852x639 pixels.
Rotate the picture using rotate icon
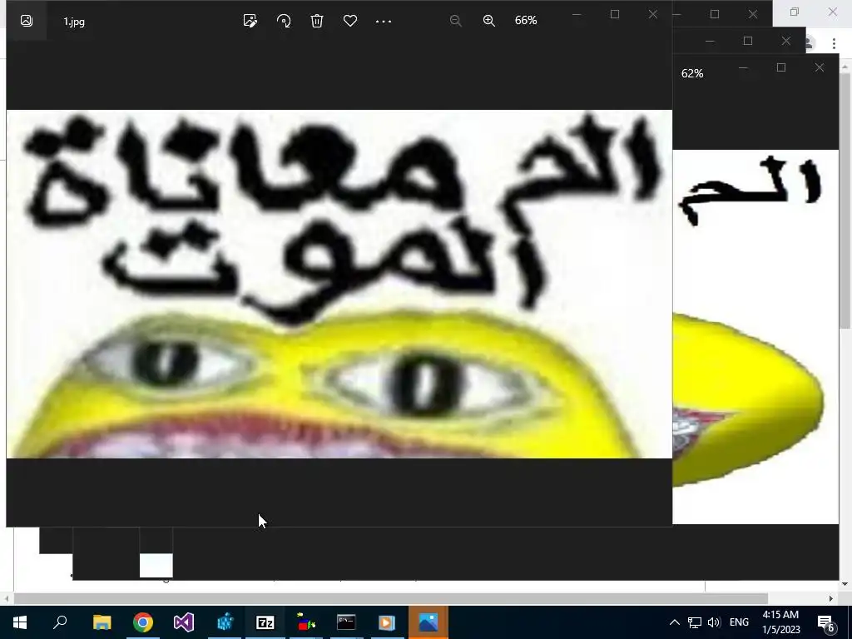coord(284,21)
